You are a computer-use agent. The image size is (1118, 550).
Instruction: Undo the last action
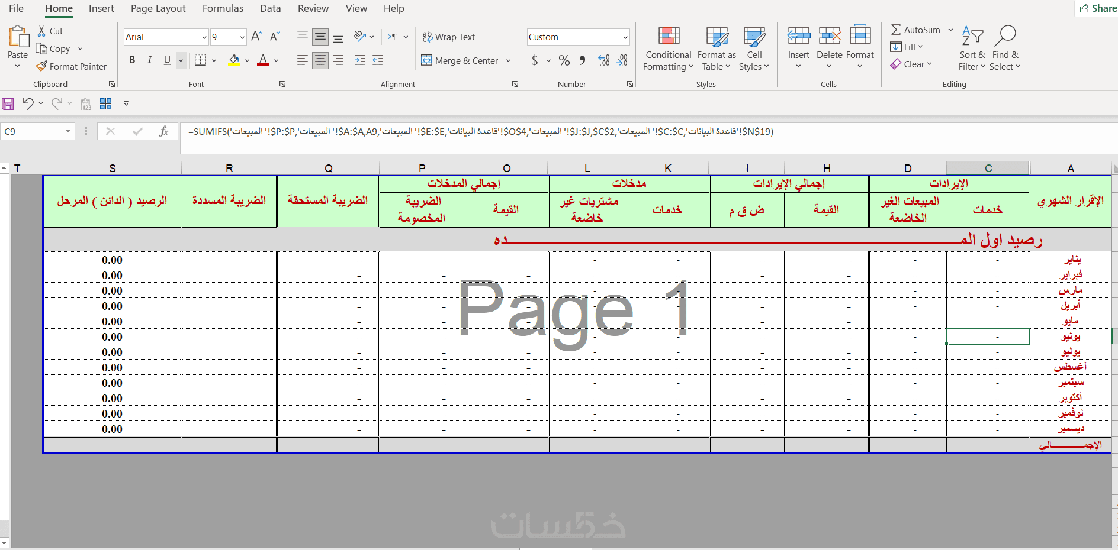click(x=28, y=104)
